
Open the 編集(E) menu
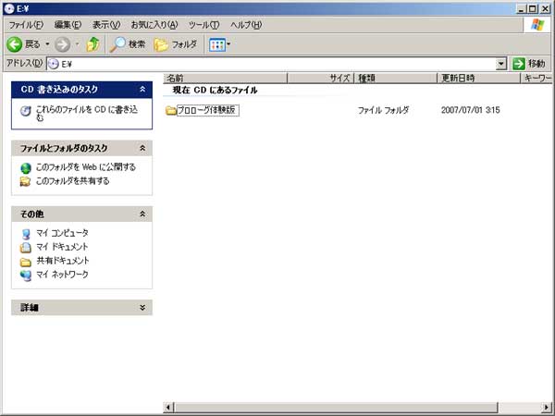(x=68, y=25)
